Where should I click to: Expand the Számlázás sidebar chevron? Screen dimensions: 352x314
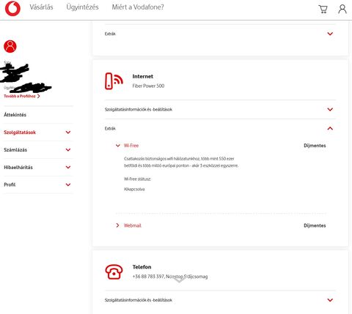click(x=68, y=150)
